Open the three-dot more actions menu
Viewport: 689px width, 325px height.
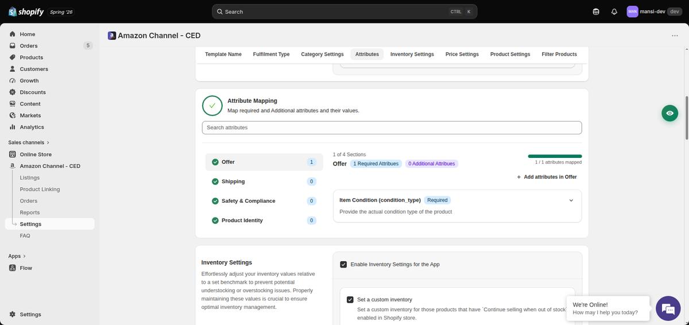675,36
